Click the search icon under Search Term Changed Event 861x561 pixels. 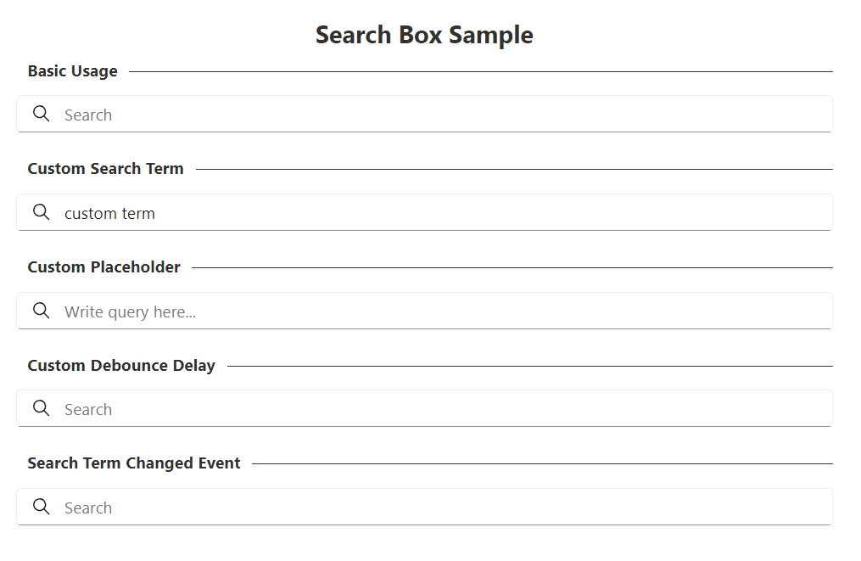tap(41, 507)
